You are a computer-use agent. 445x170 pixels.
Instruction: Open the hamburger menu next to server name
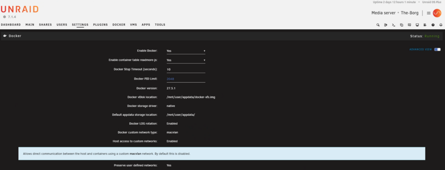[429, 13]
